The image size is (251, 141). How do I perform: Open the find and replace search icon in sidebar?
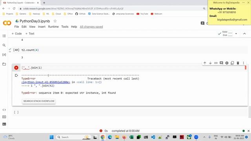(x=4, y=45)
